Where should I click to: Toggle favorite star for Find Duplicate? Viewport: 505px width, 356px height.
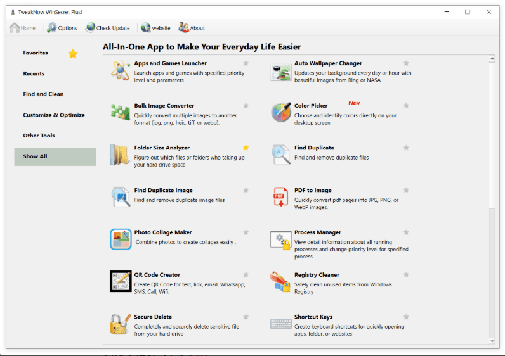click(x=406, y=148)
